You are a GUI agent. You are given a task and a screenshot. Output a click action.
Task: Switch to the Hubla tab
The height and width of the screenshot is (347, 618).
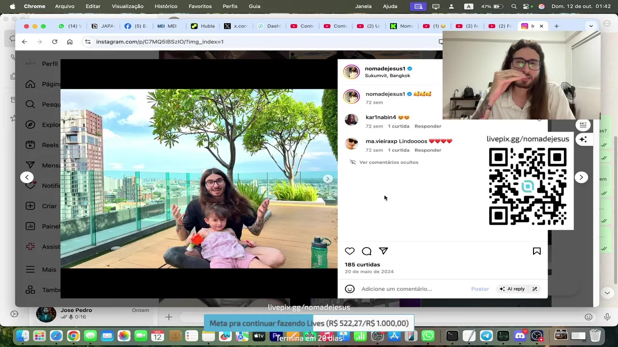point(203,26)
